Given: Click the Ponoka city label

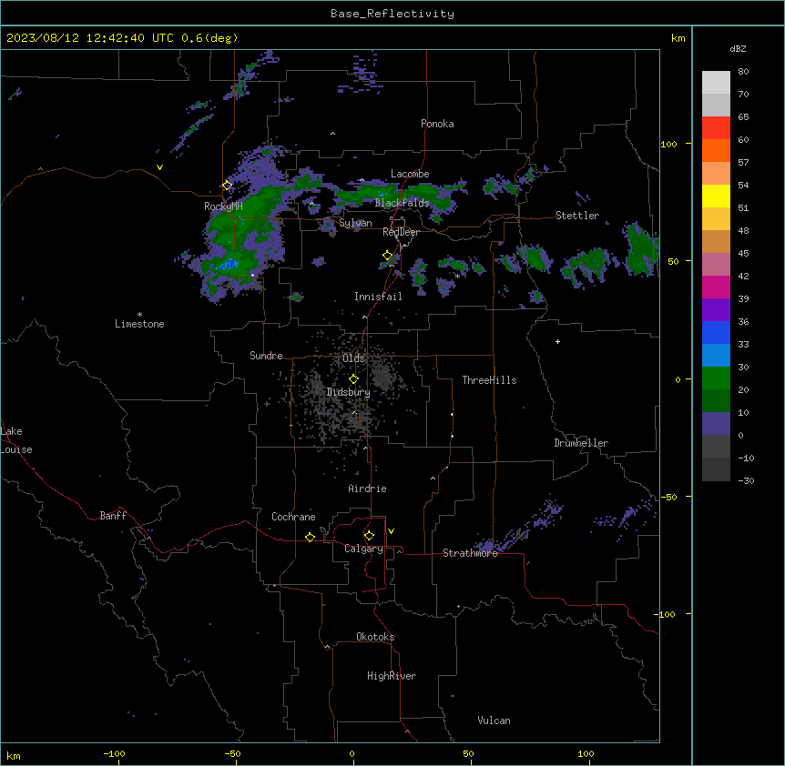Looking at the screenshot, I should (x=437, y=124).
